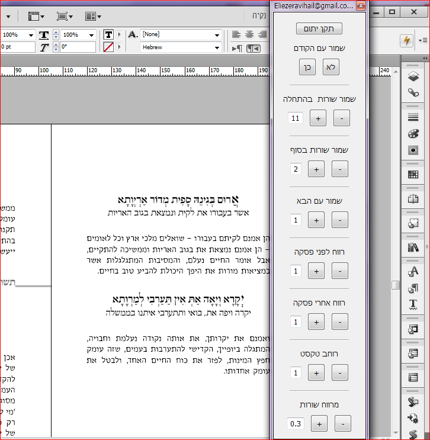The image size is (430, 440).
Task: Increase מרווח שורות with plus
Action: tap(319, 424)
